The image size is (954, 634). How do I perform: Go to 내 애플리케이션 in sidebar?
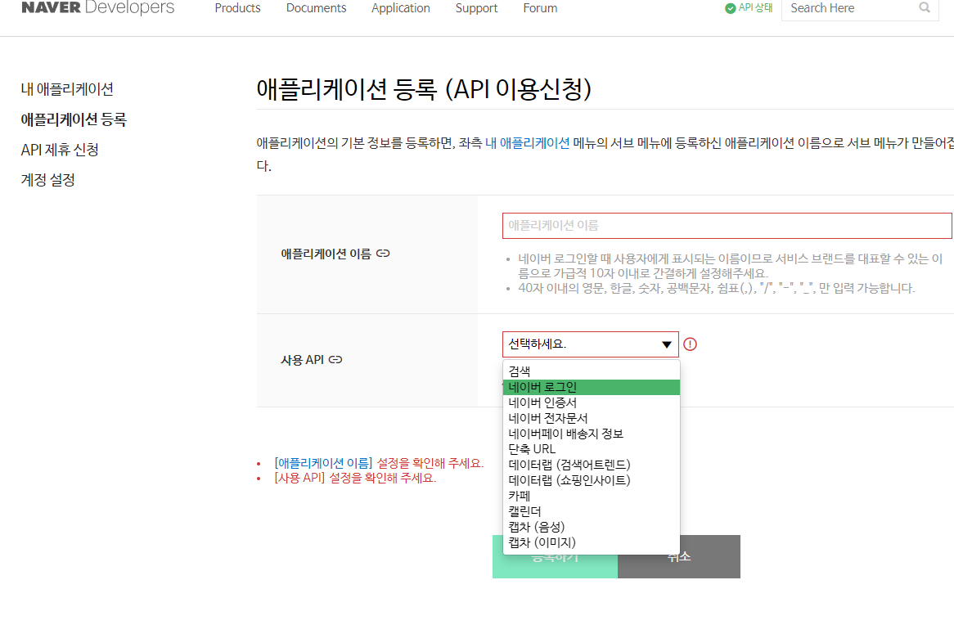67,89
